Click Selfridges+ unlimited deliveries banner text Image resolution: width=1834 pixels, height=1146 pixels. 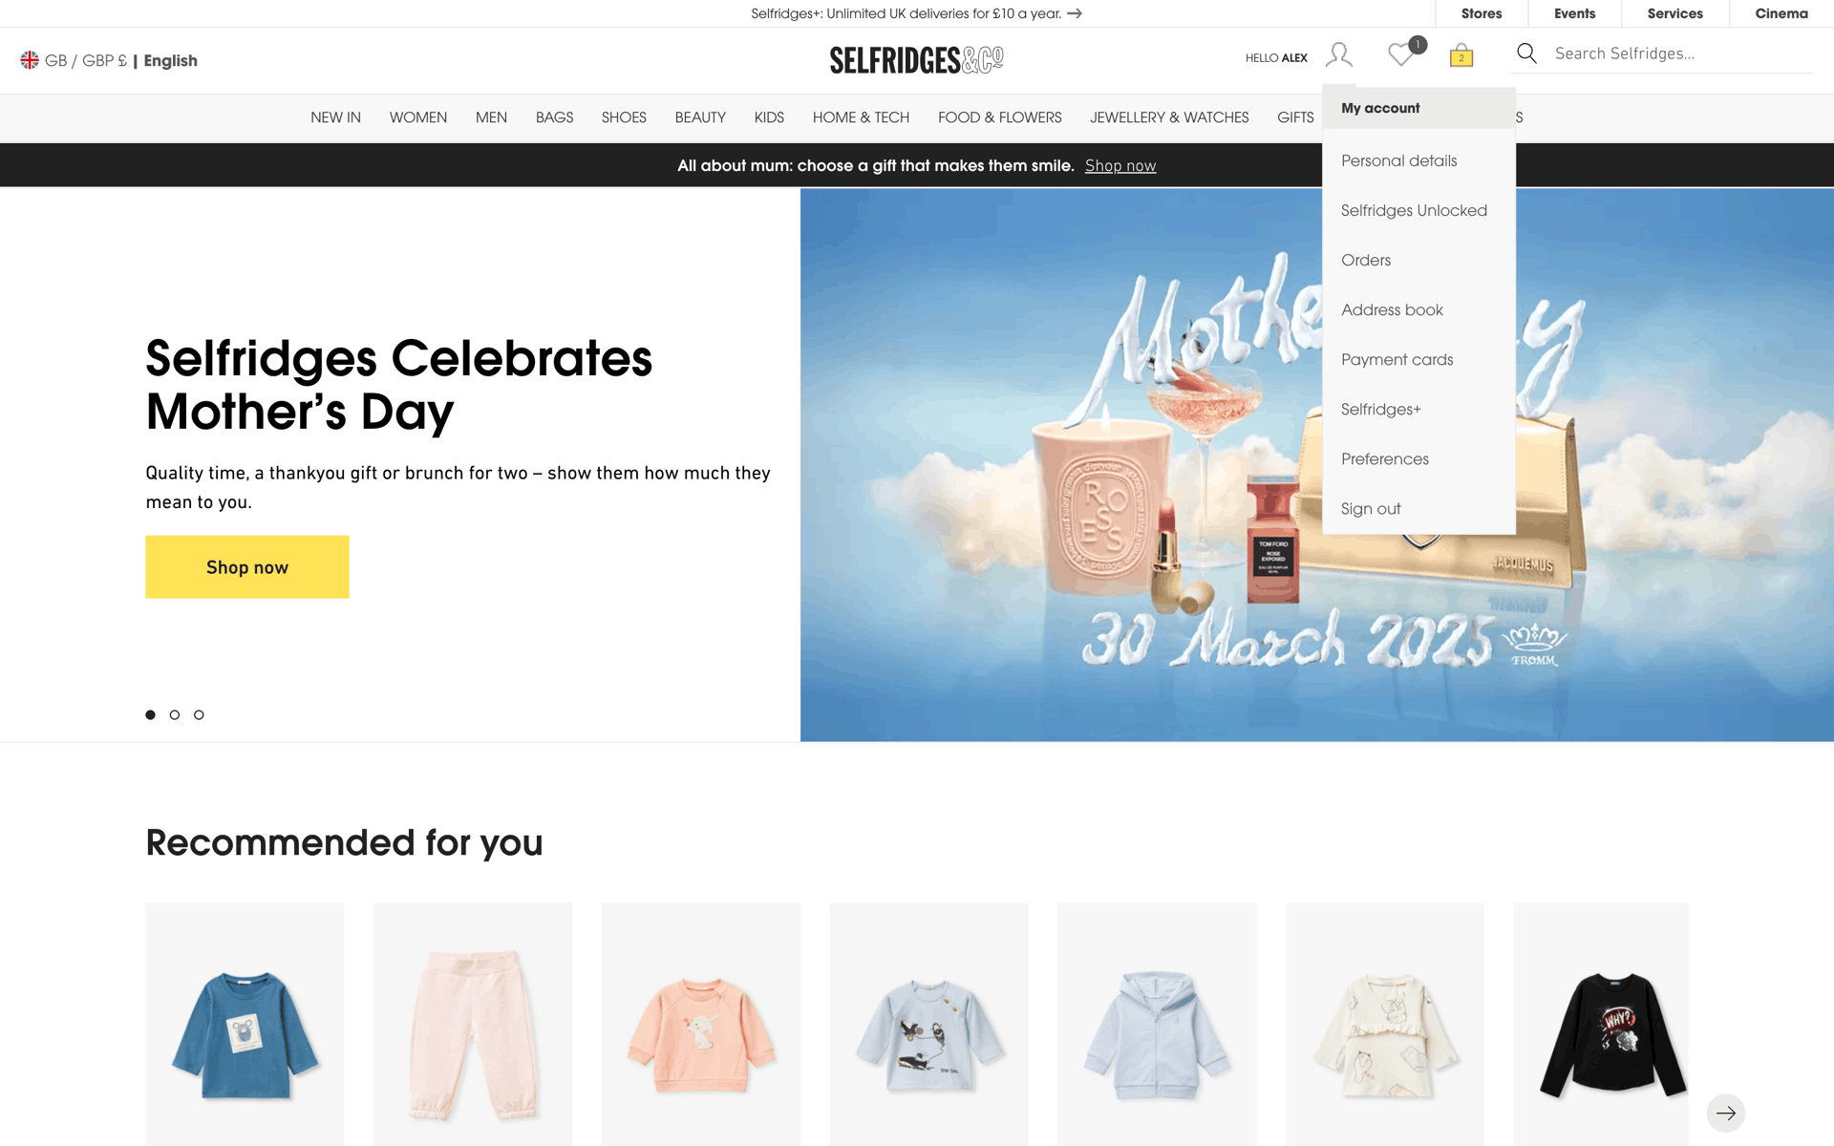(x=906, y=13)
